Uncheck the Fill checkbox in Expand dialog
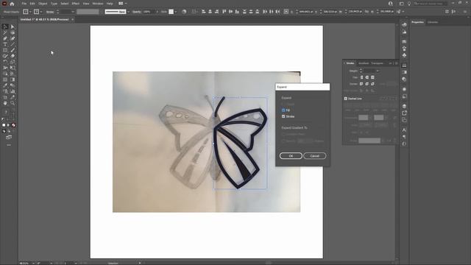 283,110
